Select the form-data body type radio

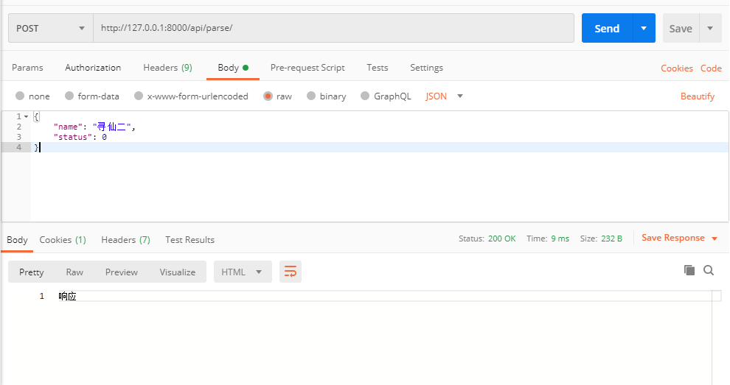click(69, 96)
